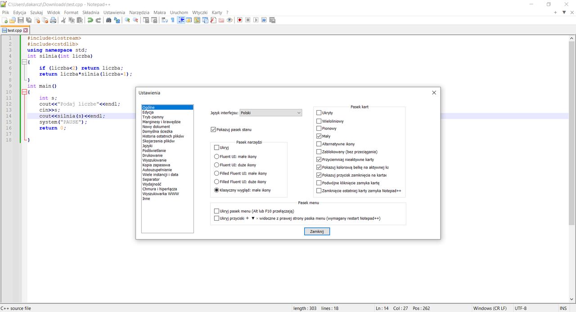Save the current file via toolbar

coord(20,20)
